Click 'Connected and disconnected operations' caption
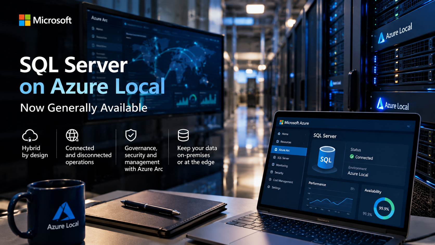 pyautogui.click(x=88, y=155)
